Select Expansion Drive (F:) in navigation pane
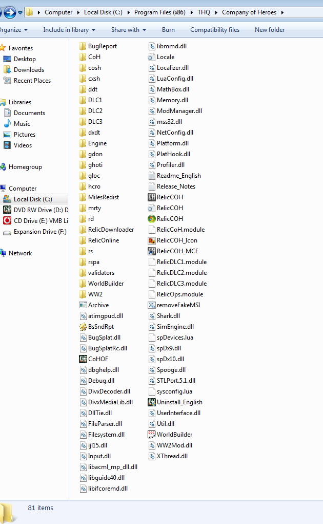The width and height of the screenshot is (323, 524). [x=40, y=232]
